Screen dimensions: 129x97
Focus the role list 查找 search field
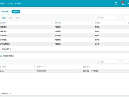[108, 18]
